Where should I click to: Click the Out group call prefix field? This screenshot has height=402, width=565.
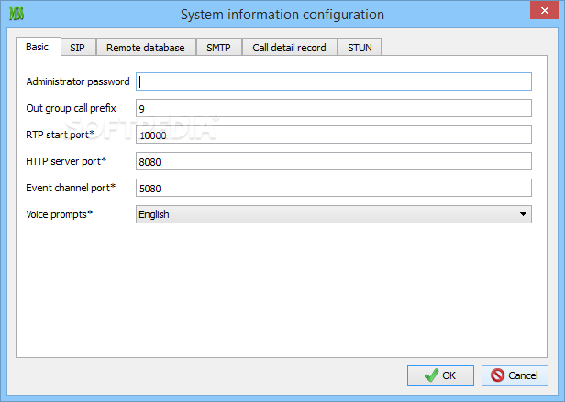click(x=333, y=108)
